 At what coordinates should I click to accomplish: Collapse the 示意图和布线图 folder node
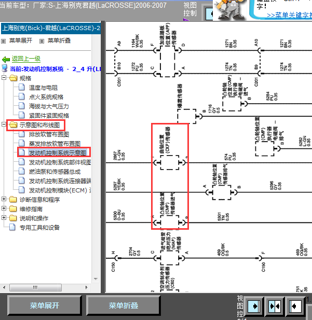point(4,124)
